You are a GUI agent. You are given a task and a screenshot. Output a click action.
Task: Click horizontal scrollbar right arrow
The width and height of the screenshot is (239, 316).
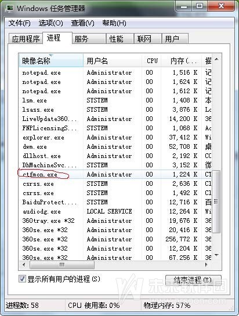coord(207,264)
